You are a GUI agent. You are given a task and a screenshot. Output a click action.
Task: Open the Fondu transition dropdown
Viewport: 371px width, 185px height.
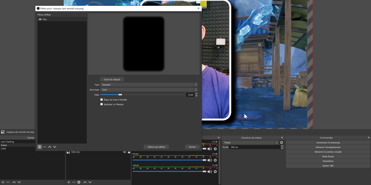pyautogui.click(x=250, y=143)
